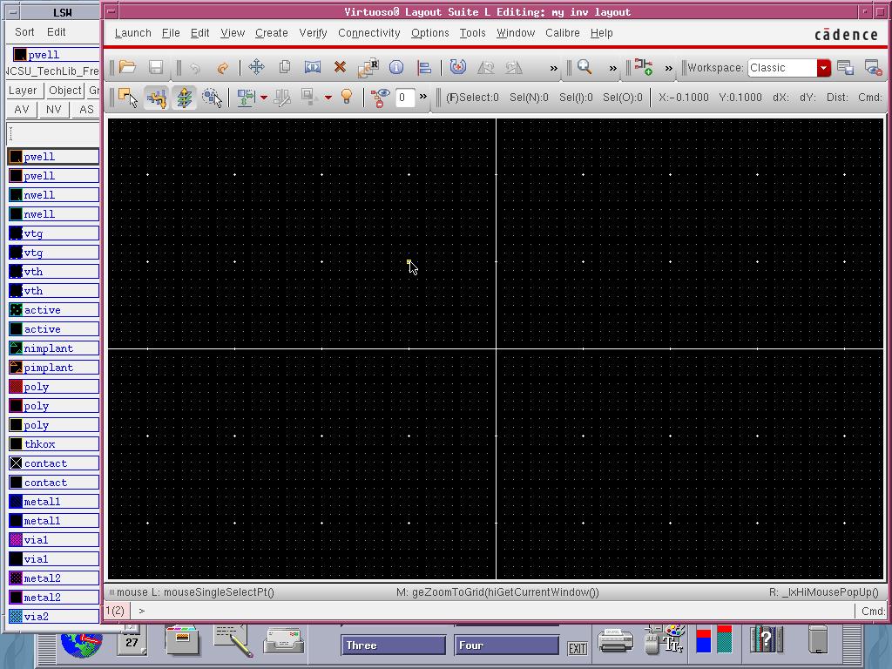This screenshot has width=892, height=669.
Task: Expand chevron after the 0 level field
Action: (x=423, y=97)
